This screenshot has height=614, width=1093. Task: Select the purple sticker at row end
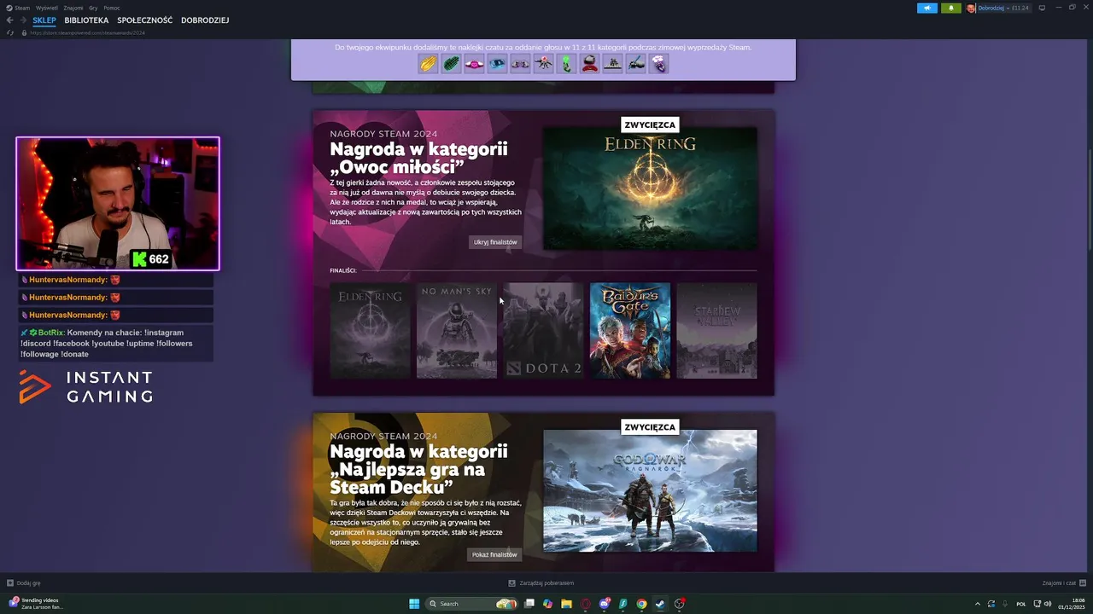click(x=658, y=63)
